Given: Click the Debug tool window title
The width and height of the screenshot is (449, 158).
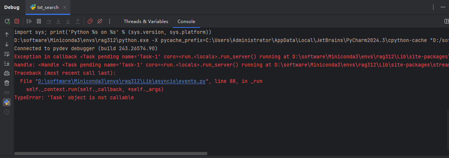Looking at the screenshot, I should (12, 7).
